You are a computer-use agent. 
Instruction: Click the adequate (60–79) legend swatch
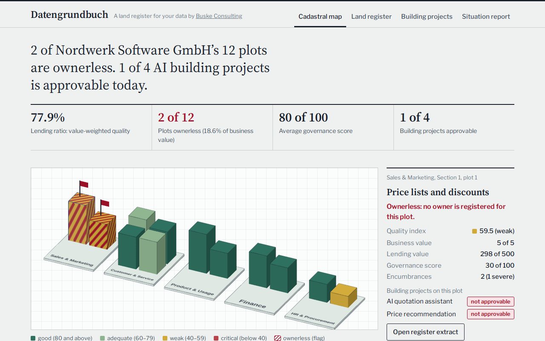pos(103,338)
